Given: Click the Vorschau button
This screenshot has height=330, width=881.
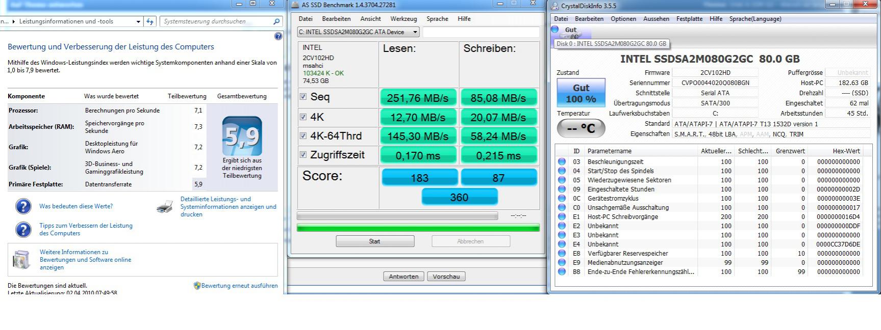Looking at the screenshot, I should [446, 277].
